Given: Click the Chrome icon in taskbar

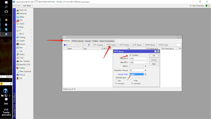Looking at the screenshot, I should [6, 20].
